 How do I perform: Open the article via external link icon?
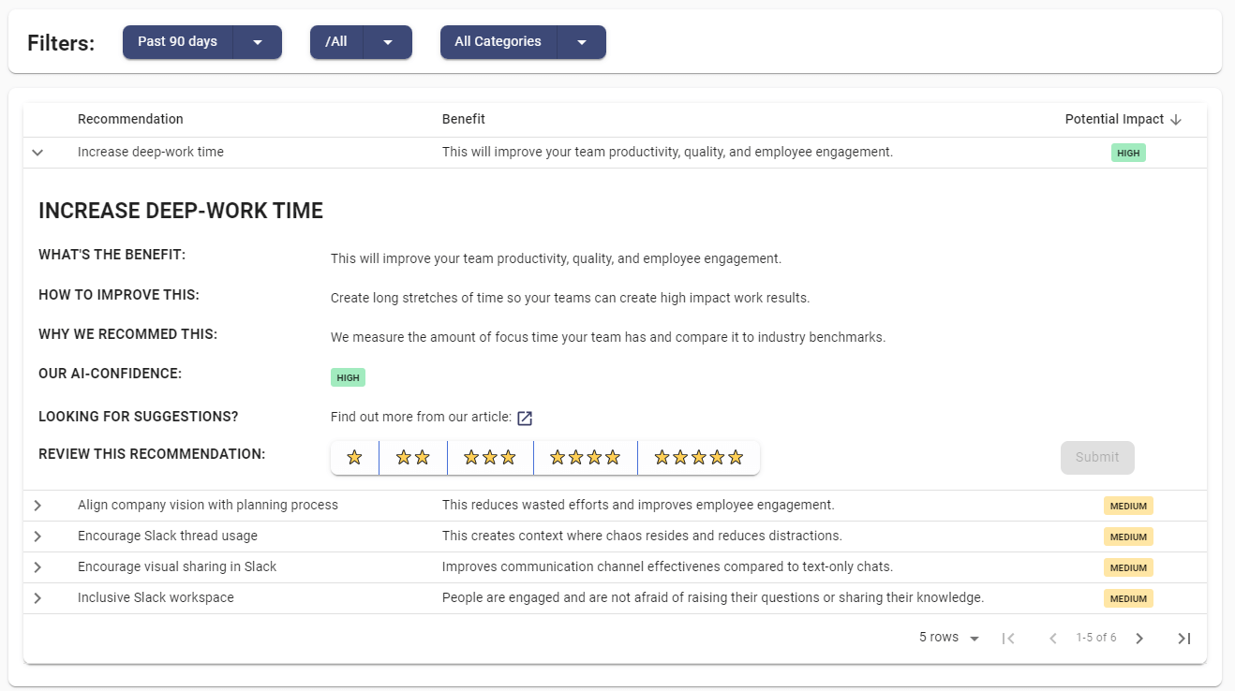click(525, 418)
